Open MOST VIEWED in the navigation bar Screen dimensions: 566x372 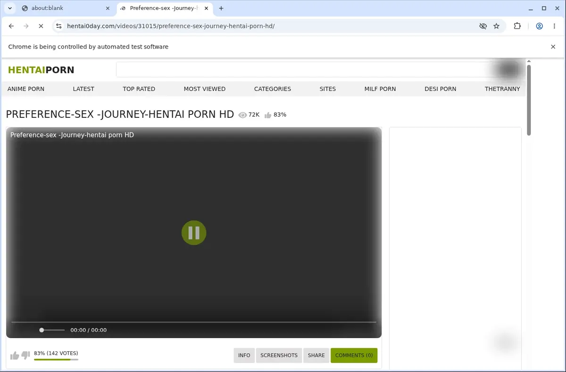coord(205,89)
